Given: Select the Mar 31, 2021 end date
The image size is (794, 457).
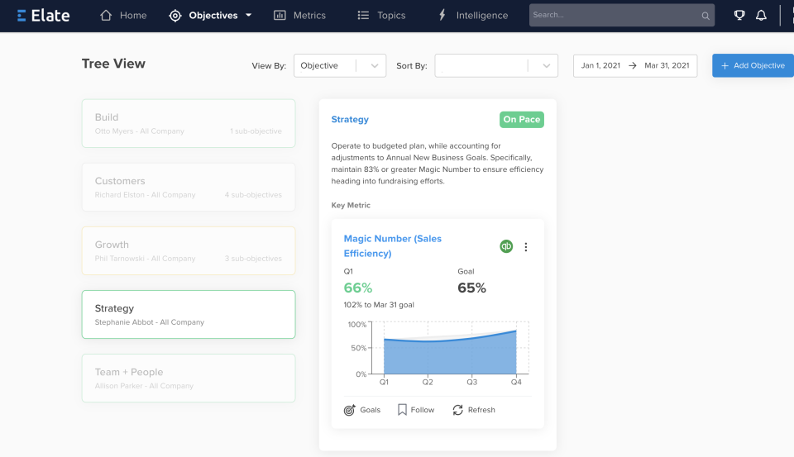Looking at the screenshot, I should tap(667, 65).
